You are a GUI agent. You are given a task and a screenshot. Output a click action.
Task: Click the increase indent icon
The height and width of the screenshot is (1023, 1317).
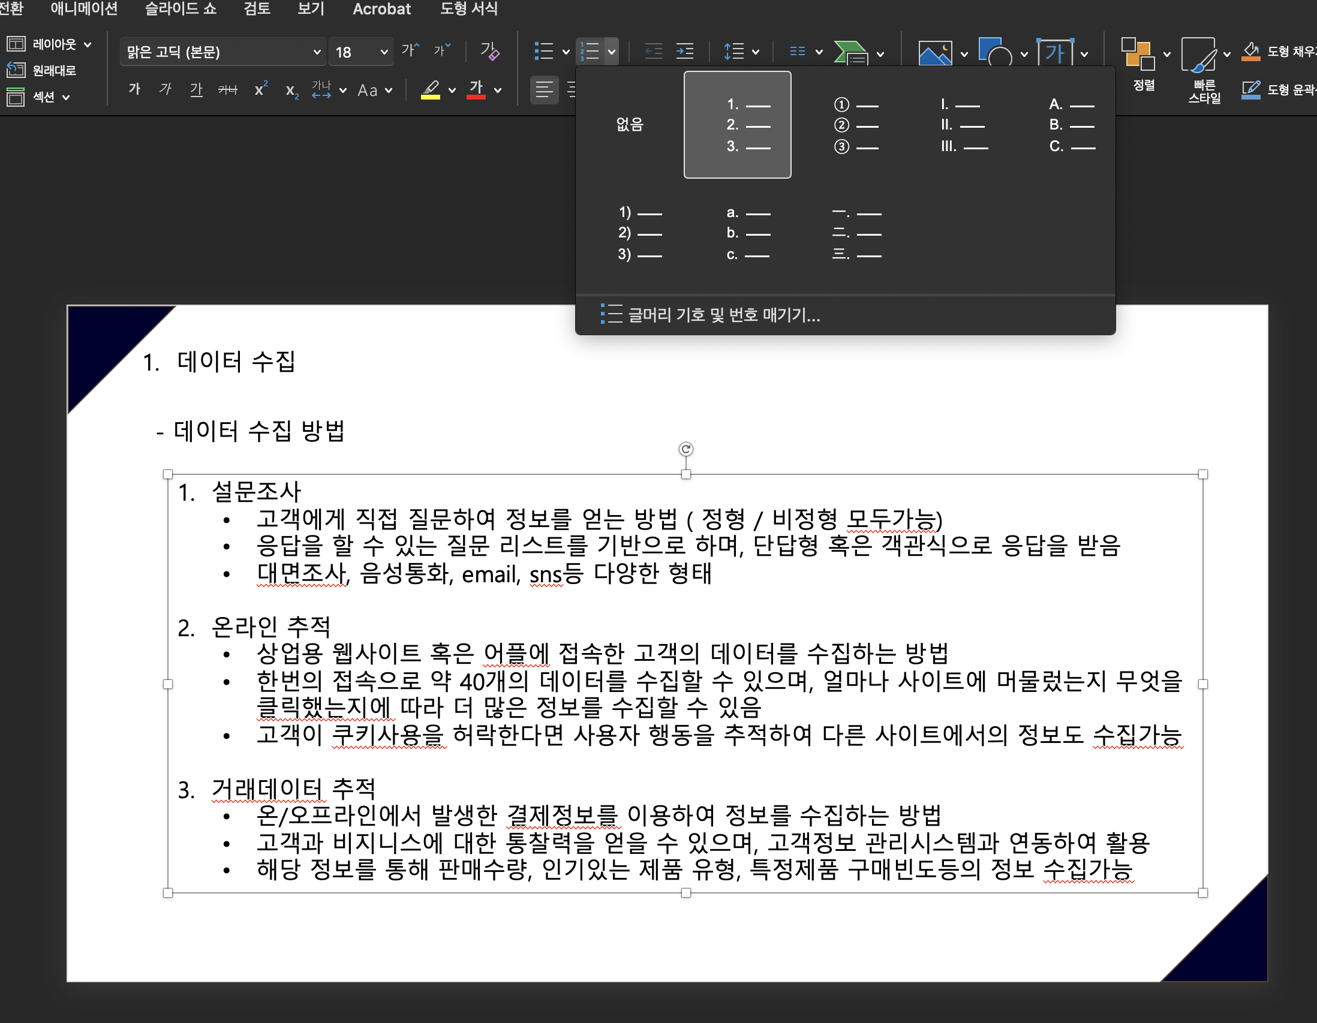[x=684, y=51]
